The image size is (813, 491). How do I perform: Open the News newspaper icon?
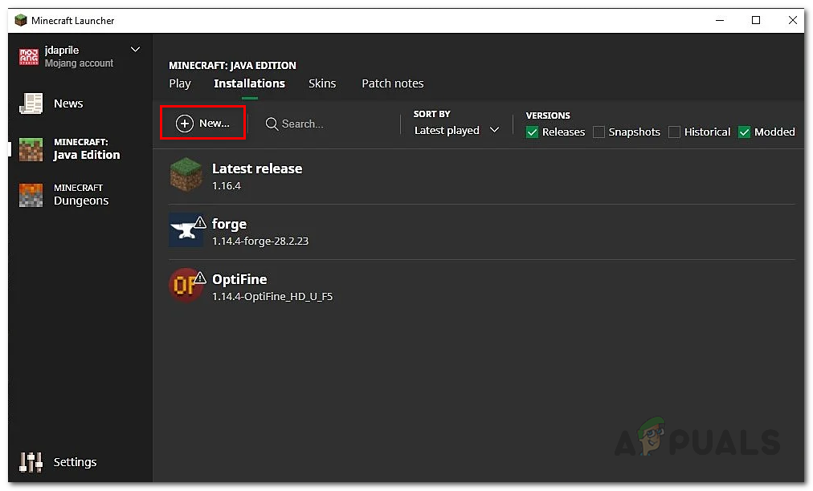click(x=31, y=103)
